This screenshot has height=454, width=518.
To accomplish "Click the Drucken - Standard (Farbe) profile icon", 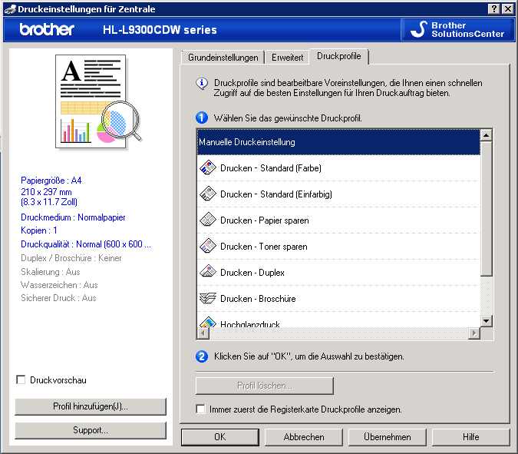I will coord(208,167).
